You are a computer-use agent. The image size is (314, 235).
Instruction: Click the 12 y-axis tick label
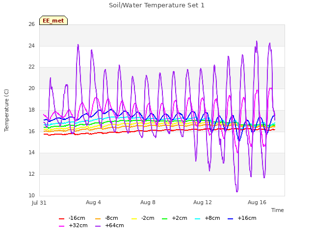[x=31, y=174]
